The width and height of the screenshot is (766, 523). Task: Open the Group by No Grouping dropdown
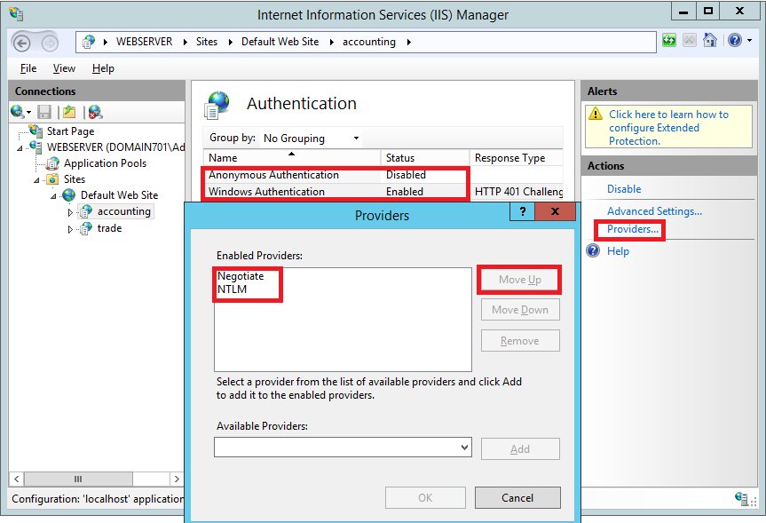pyautogui.click(x=311, y=139)
